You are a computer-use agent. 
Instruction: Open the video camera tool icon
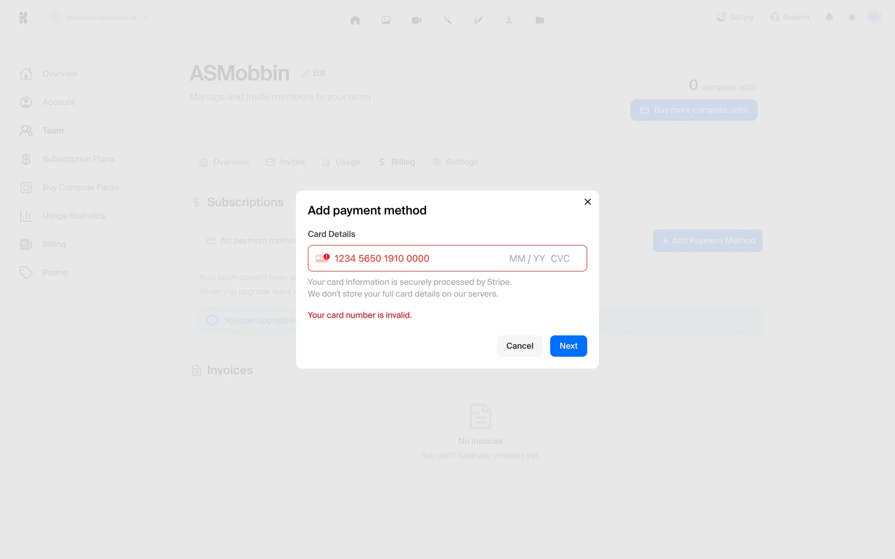point(417,20)
